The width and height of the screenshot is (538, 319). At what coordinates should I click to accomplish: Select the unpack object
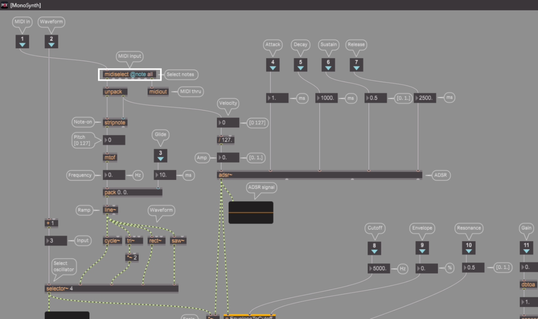(x=115, y=92)
